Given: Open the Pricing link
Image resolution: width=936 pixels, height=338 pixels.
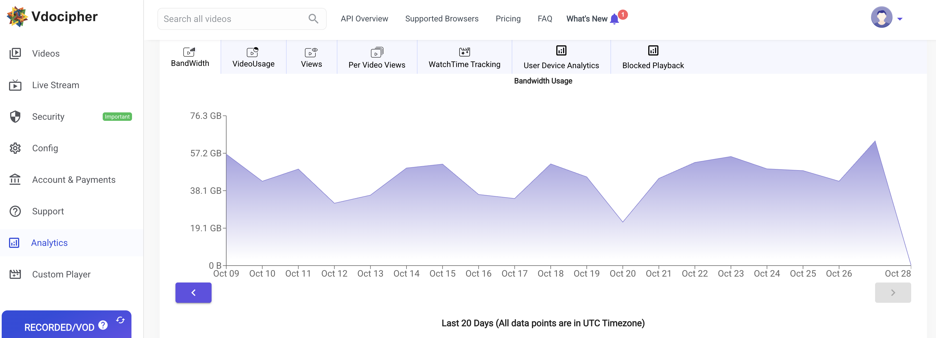Looking at the screenshot, I should tap(507, 19).
